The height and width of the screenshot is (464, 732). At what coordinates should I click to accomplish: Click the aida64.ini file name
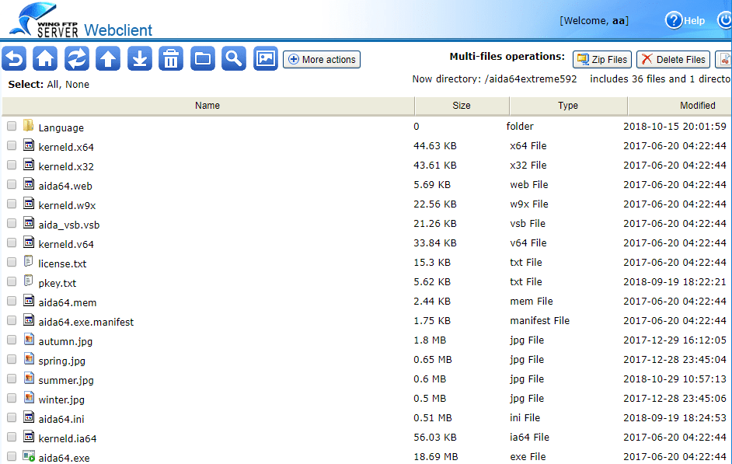click(61, 419)
